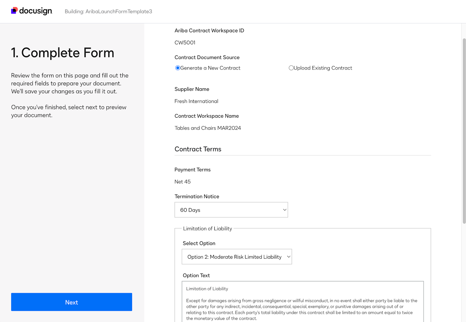Click the "Contract Terms" section heading
Image resolution: width=466 pixels, height=322 pixels.
pos(198,149)
